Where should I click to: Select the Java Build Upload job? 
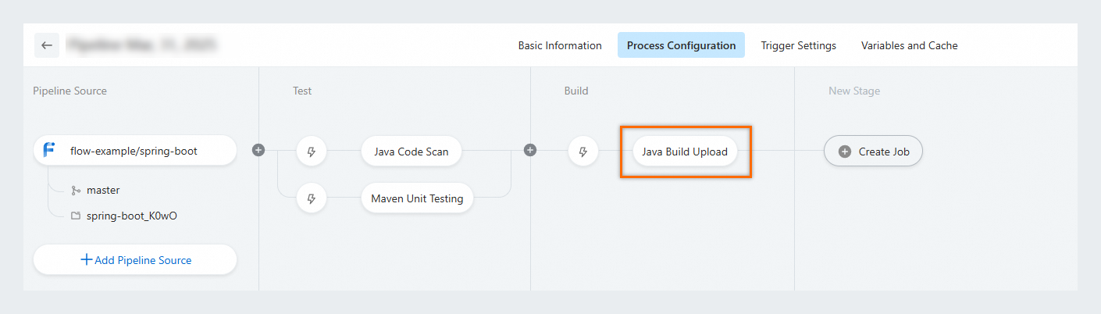pyautogui.click(x=684, y=152)
